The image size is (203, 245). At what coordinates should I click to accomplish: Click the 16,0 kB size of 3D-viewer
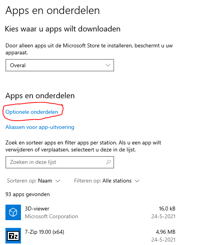click(167, 209)
